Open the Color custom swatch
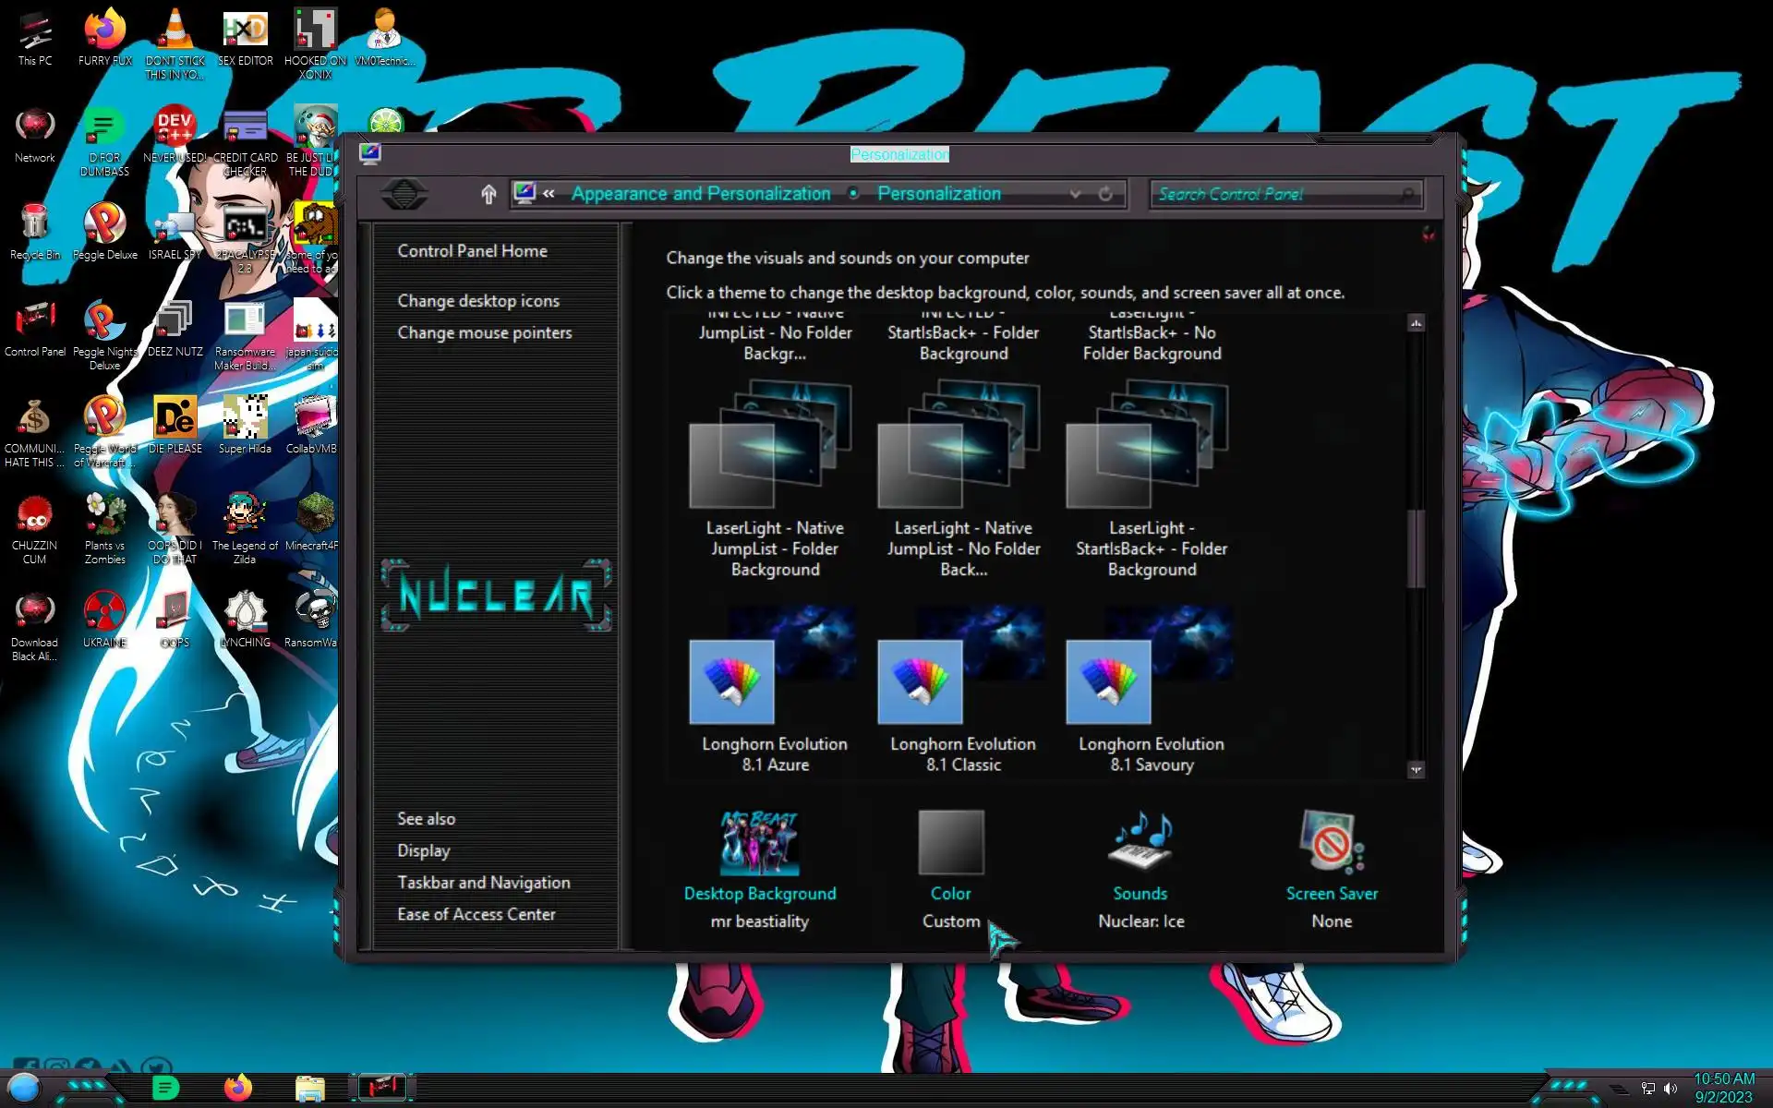The width and height of the screenshot is (1773, 1108). [x=950, y=843]
